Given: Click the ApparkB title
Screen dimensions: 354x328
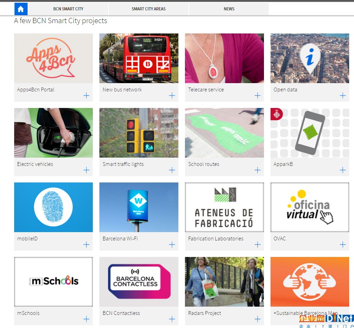Looking at the screenshot, I should pyautogui.click(x=283, y=164).
